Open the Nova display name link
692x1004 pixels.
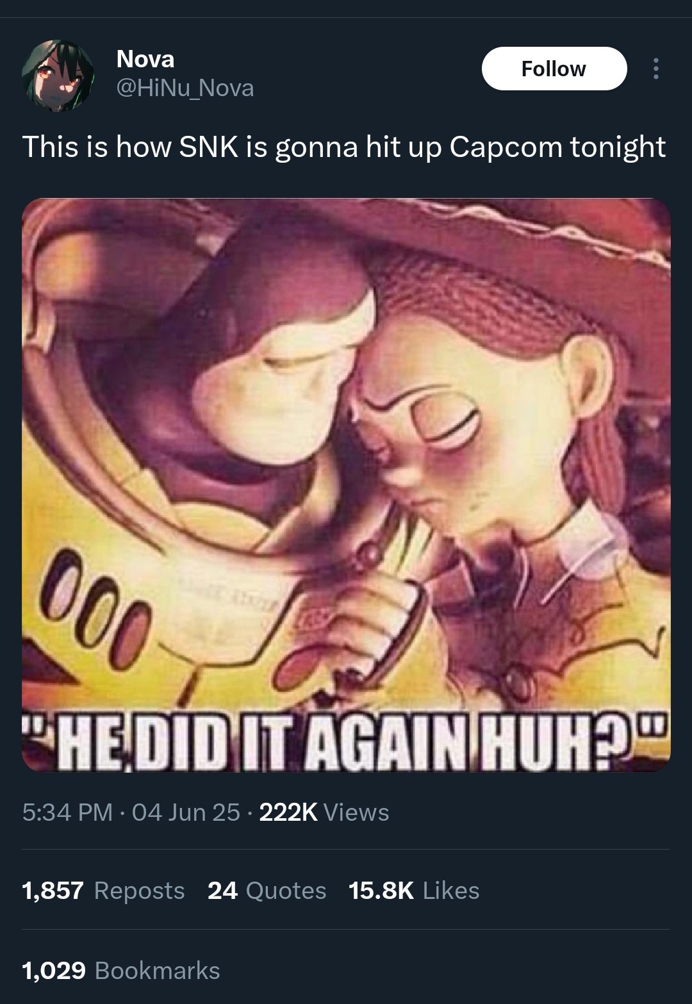[145, 59]
